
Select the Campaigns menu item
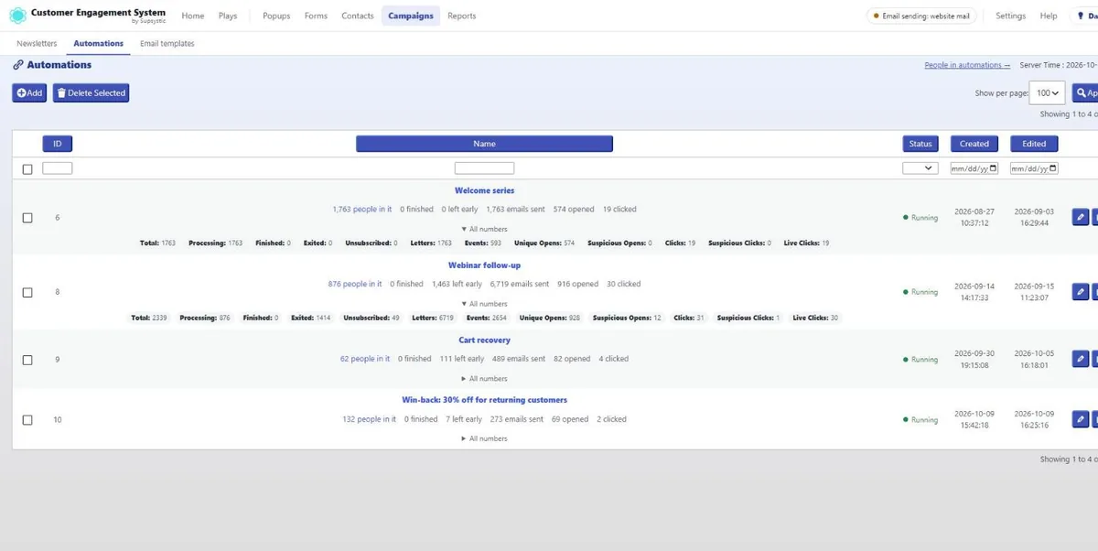pos(411,16)
